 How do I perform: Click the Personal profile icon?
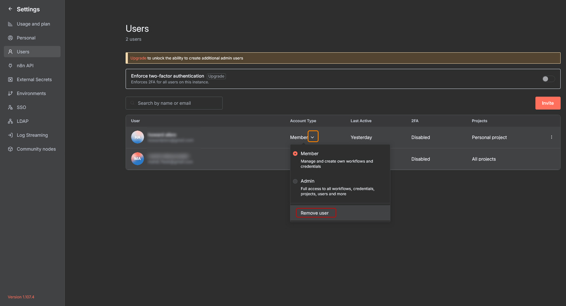[10, 38]
